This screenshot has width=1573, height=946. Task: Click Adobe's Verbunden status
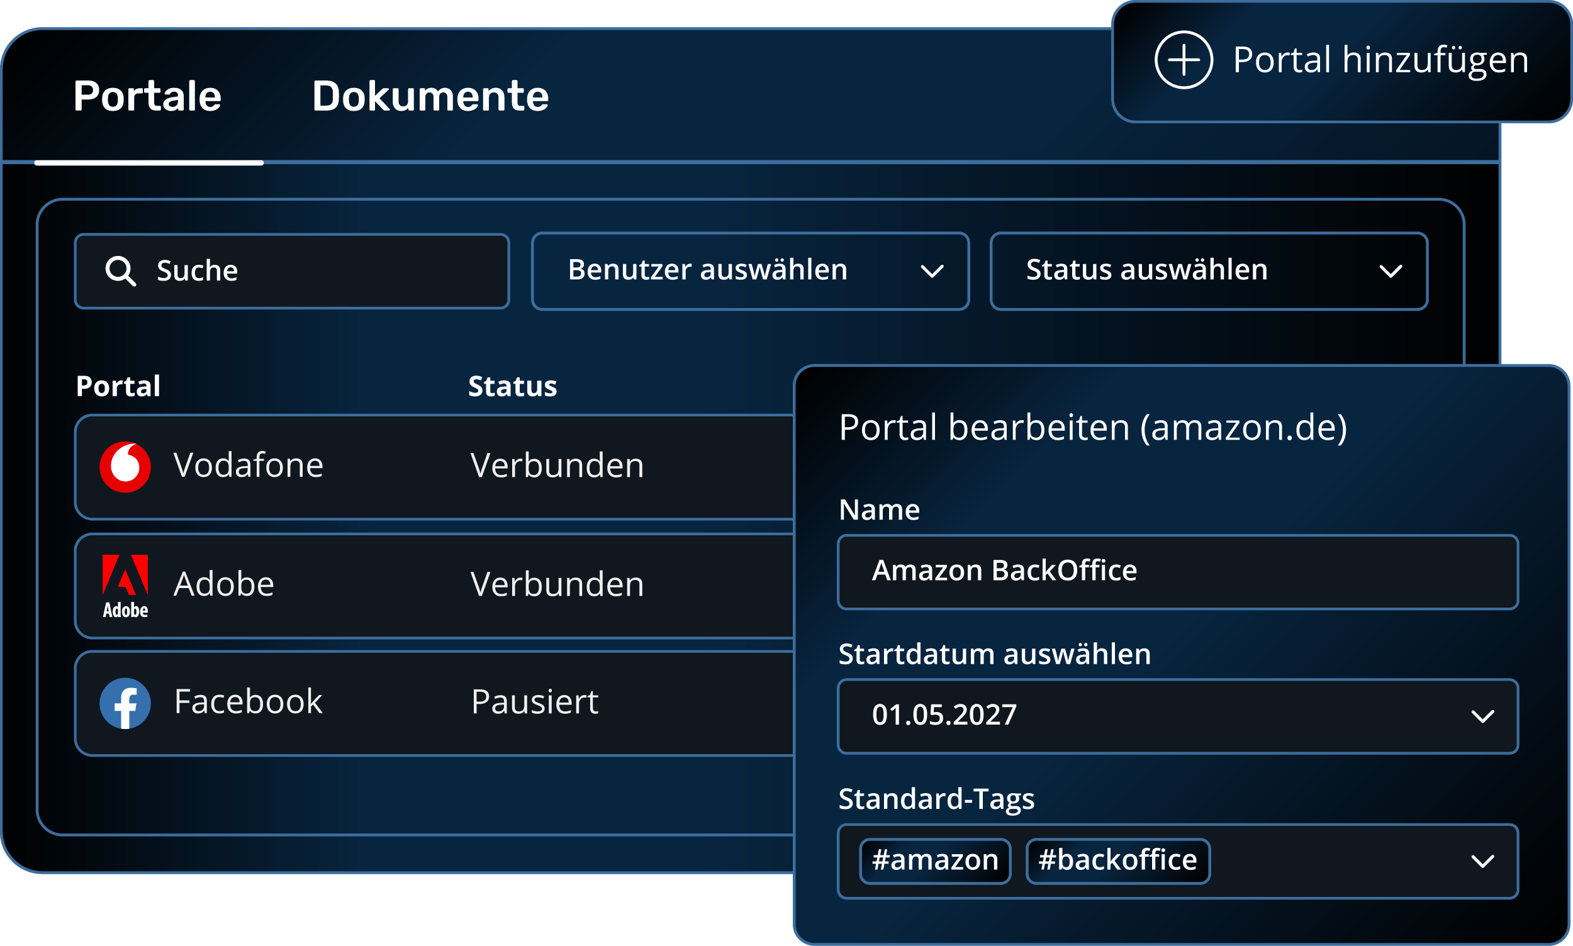tap(557, 584)
